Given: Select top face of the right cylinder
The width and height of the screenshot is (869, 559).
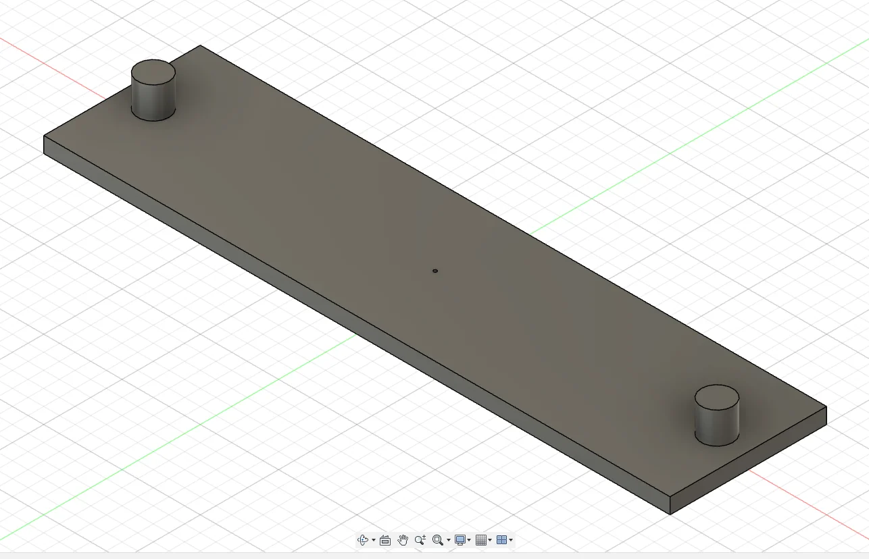Looking at the screenshot, I should tap(717, 396).
